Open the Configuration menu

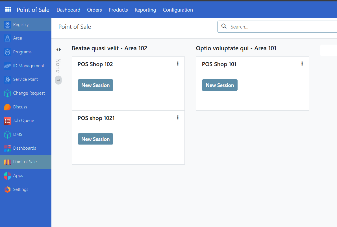pos(178,10)
